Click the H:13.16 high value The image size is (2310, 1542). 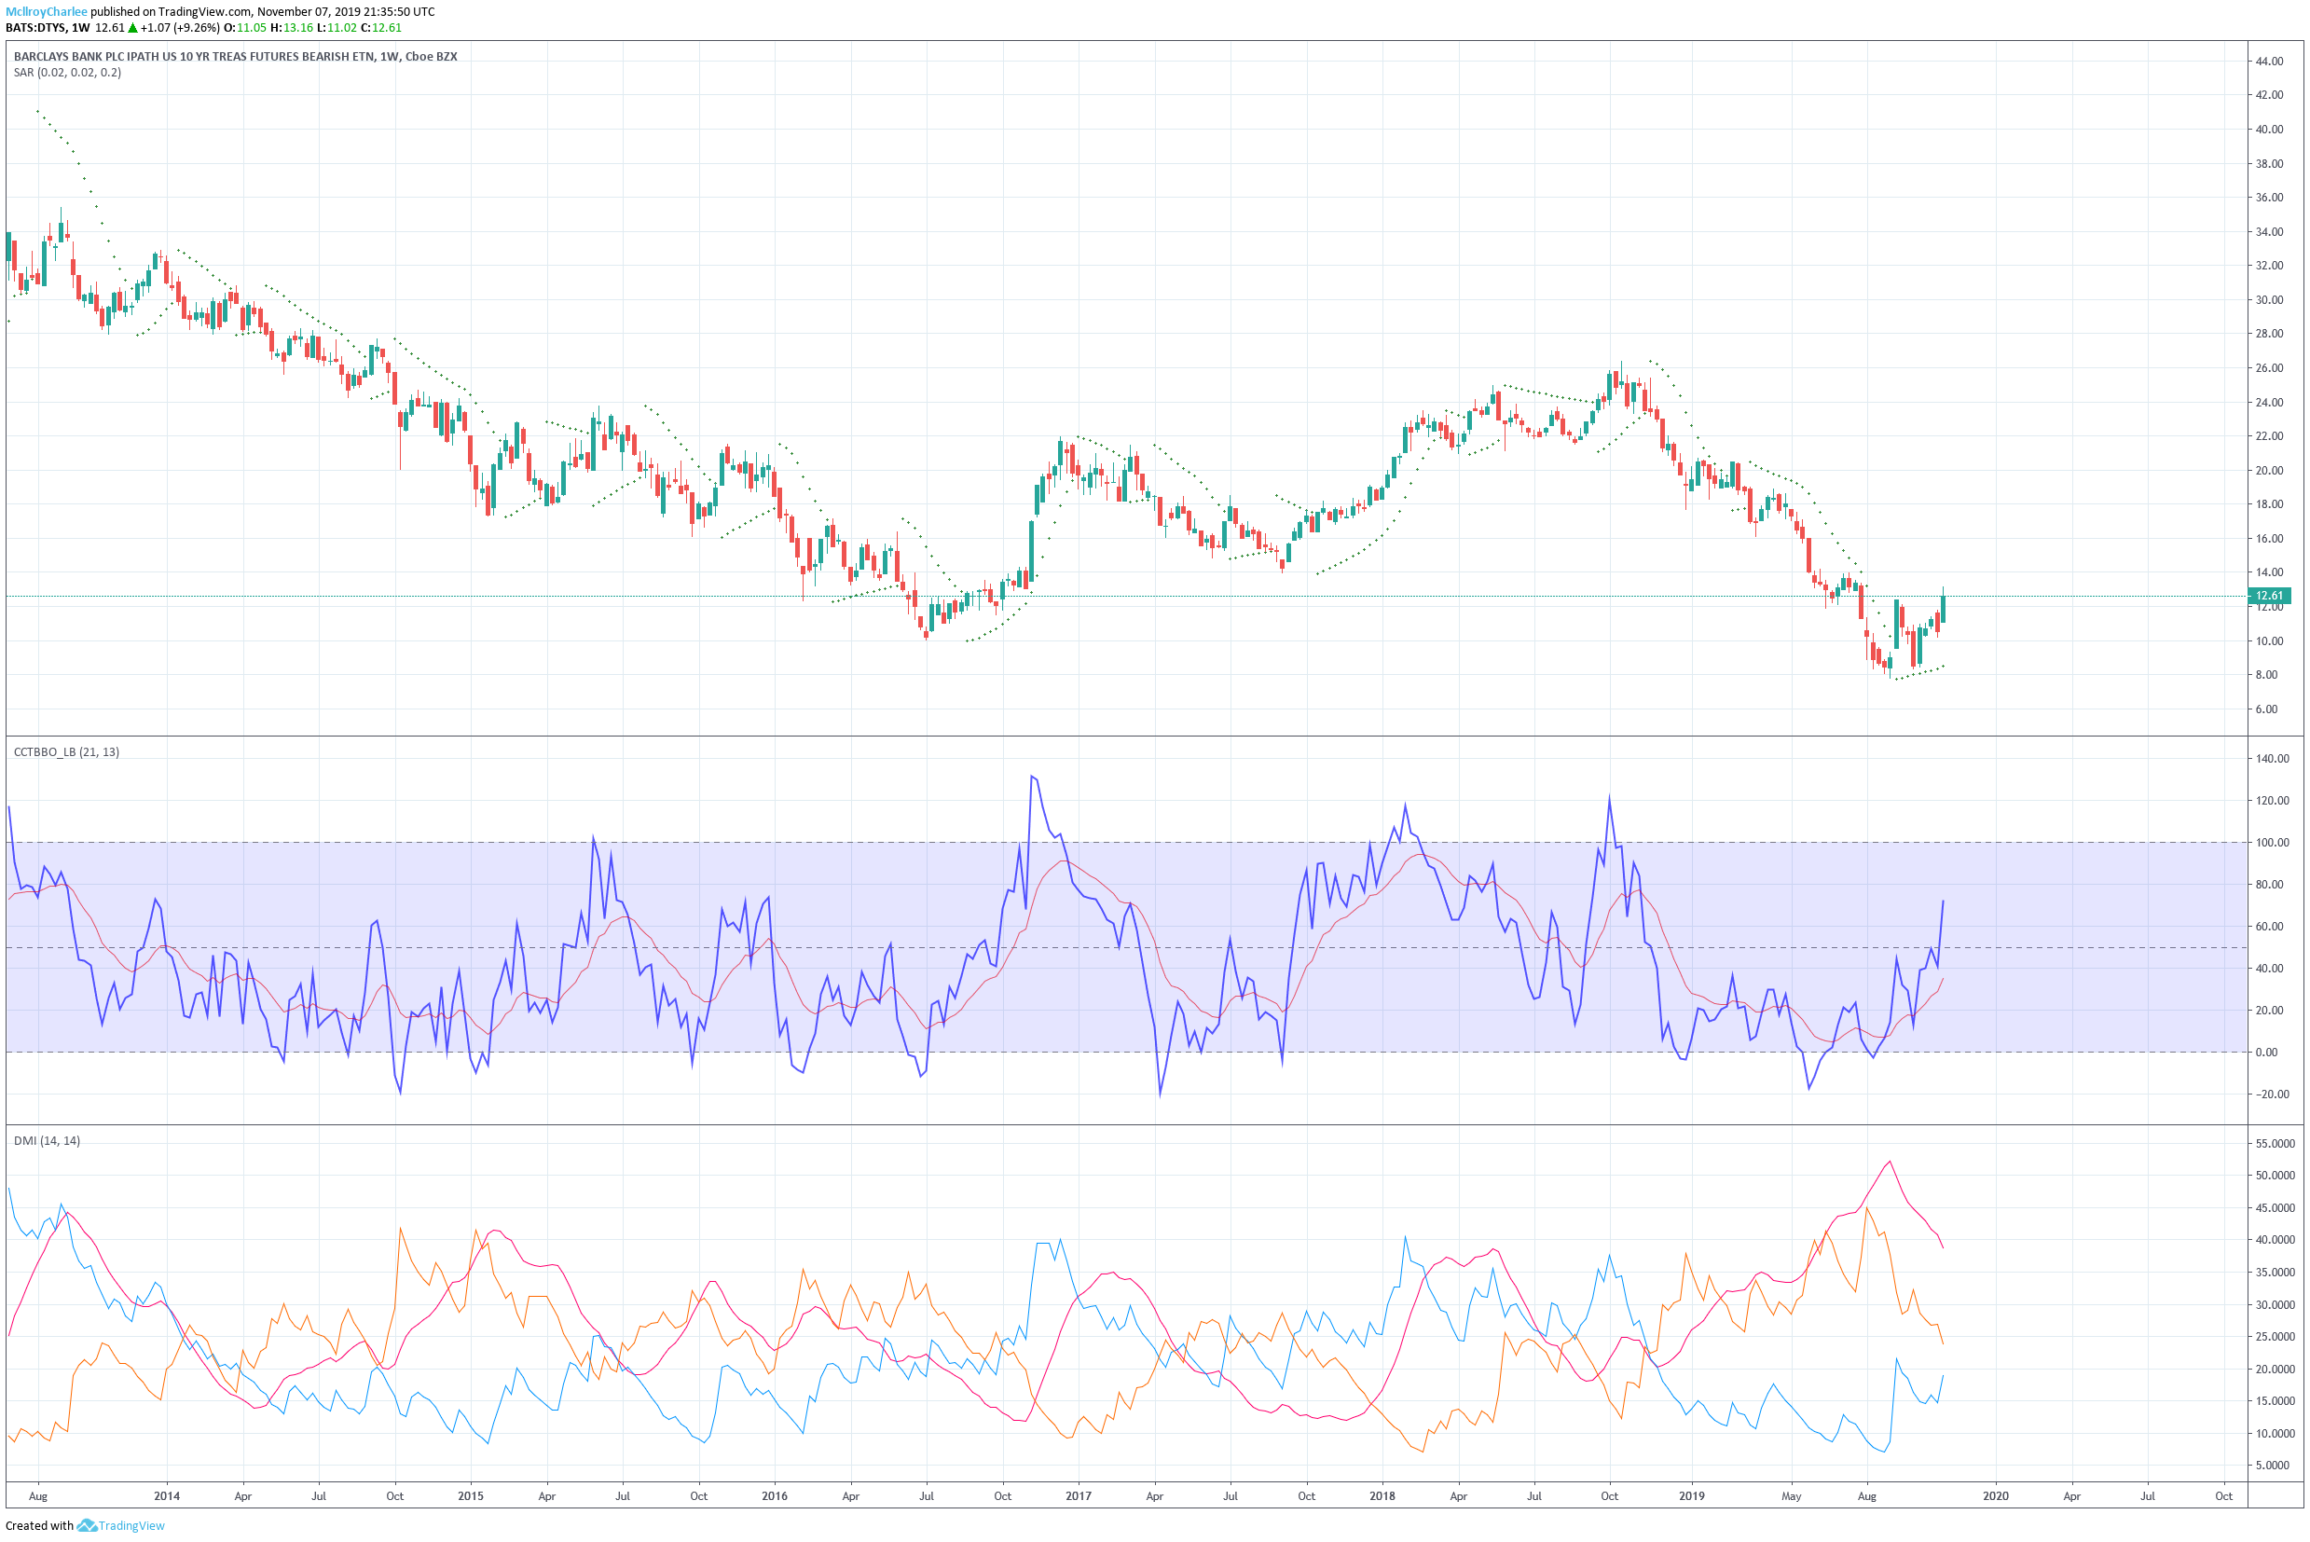291,28
